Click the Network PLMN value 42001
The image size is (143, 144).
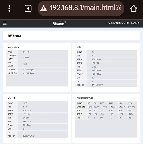click(x=26, y=57)
